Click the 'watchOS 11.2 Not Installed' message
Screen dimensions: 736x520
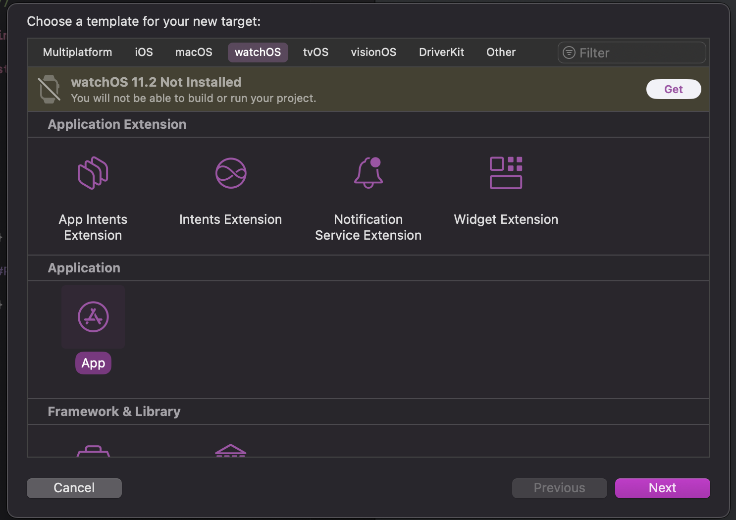tap(156, 82)
